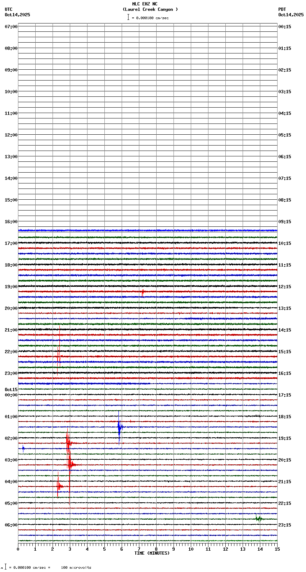Click the 06:00 UTC time label
The width and height of the screenshot is (306, 572).
point(11,525)
